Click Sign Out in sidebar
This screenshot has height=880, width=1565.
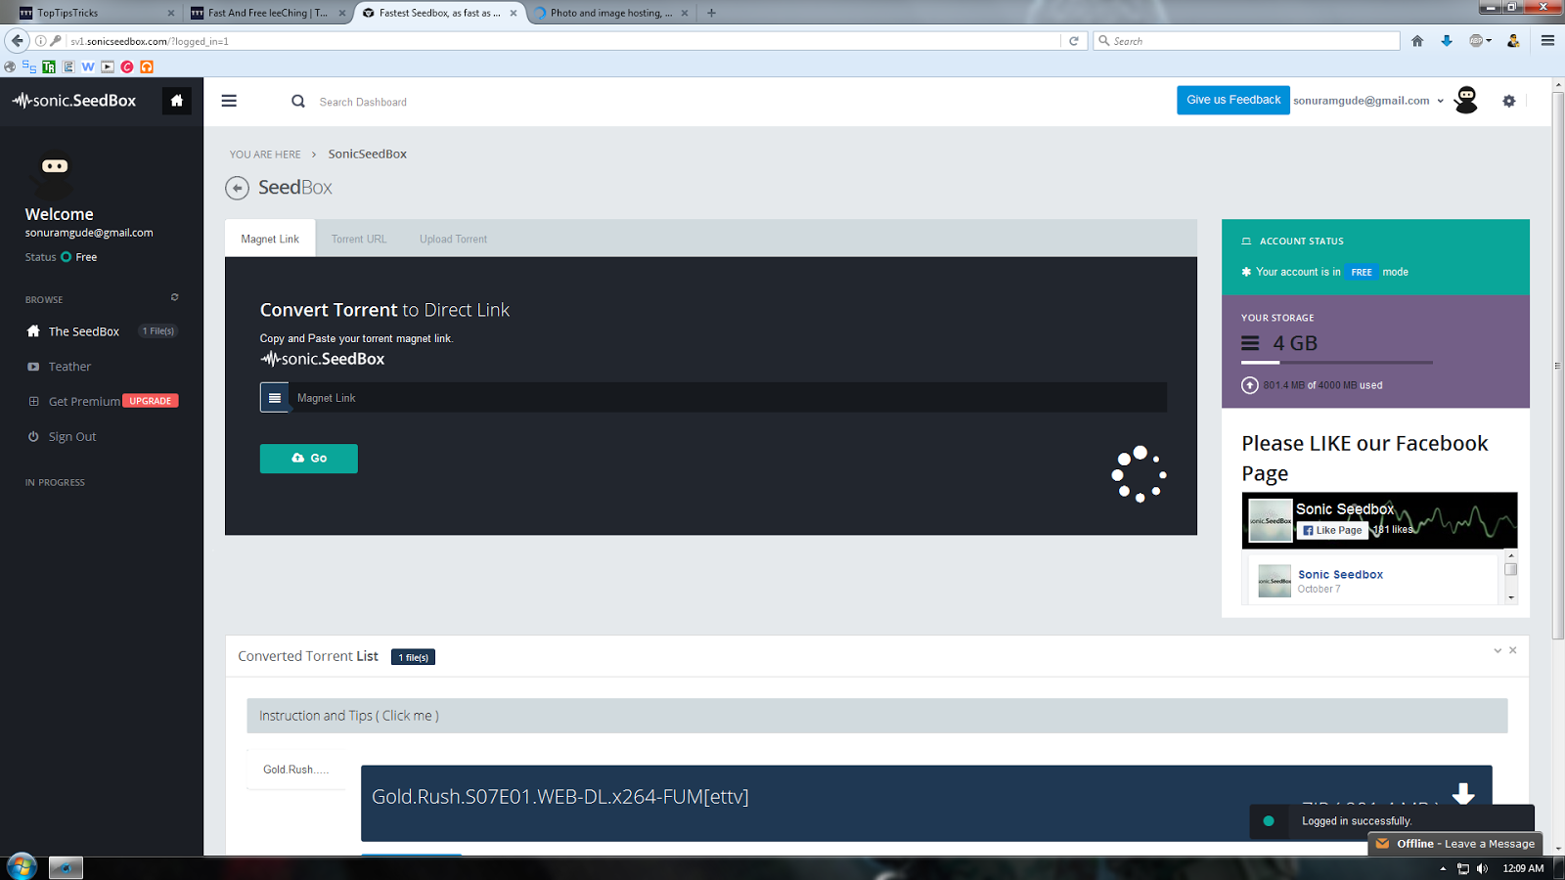(72, 437)
